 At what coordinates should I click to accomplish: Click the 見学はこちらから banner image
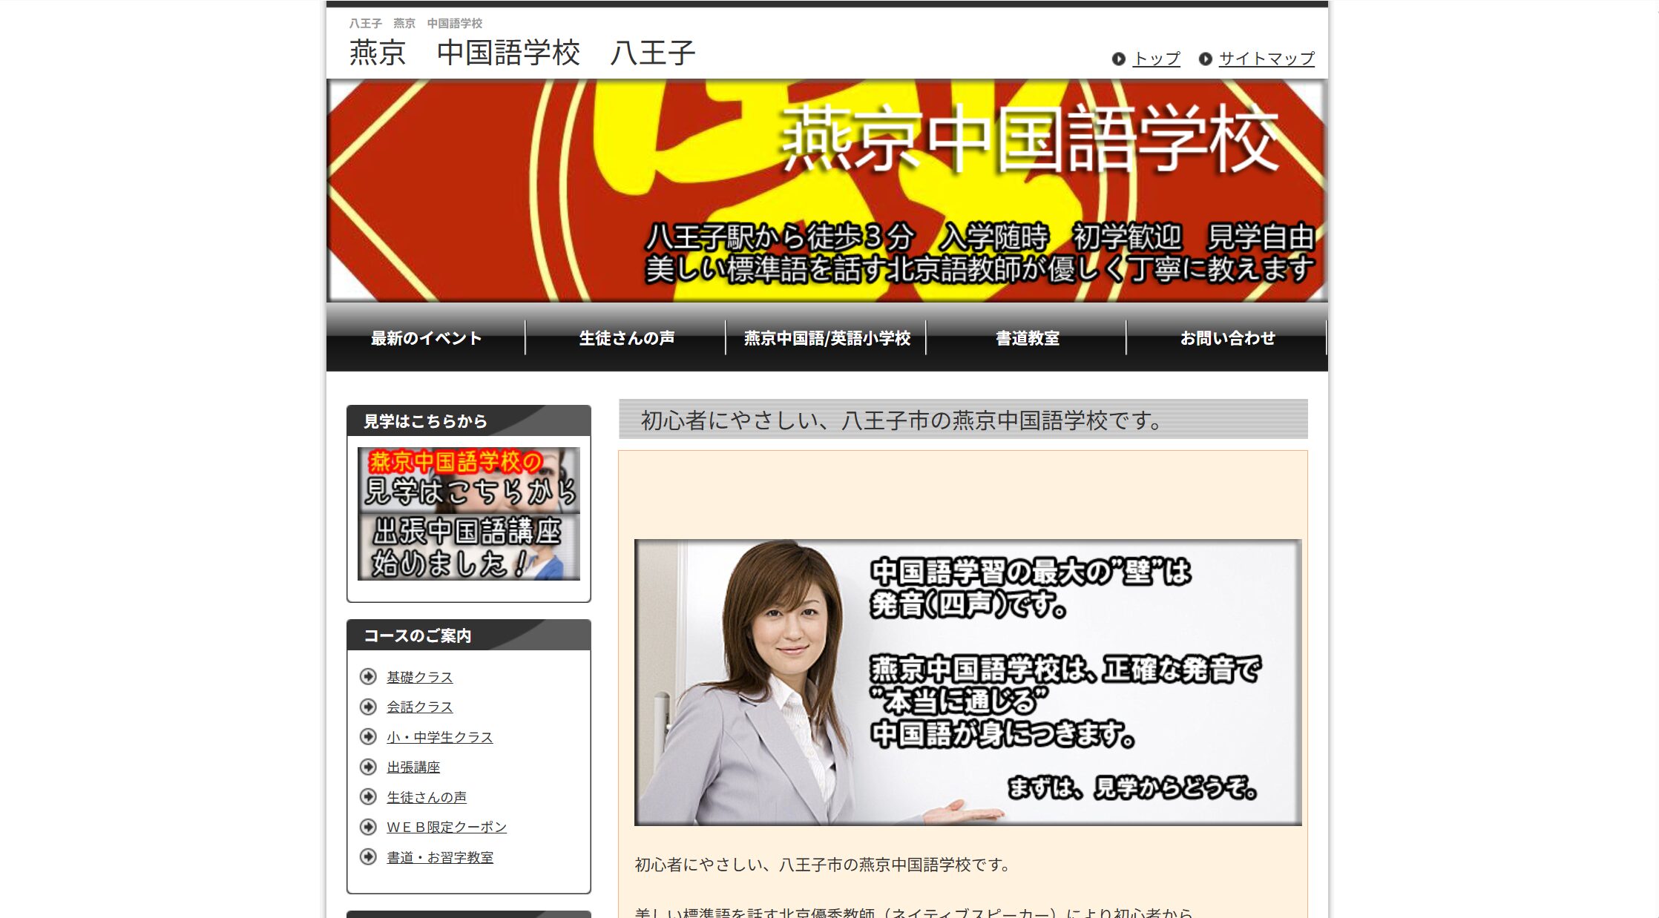point(469,480)
